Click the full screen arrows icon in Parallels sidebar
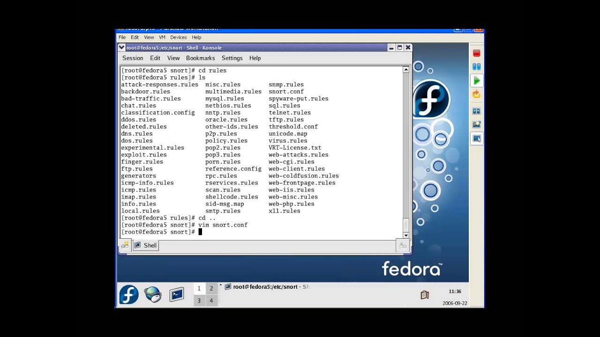This screenshot has height=337, width=600. click(476, 111)
